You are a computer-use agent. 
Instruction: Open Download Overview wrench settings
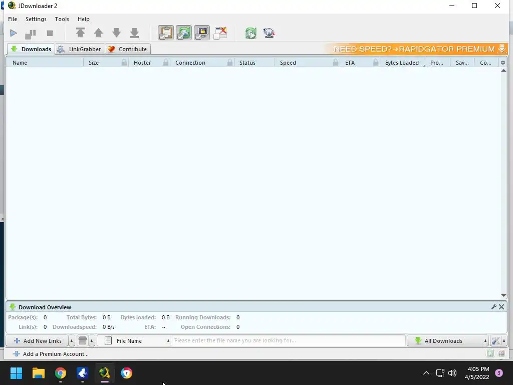tap(493, 307)
